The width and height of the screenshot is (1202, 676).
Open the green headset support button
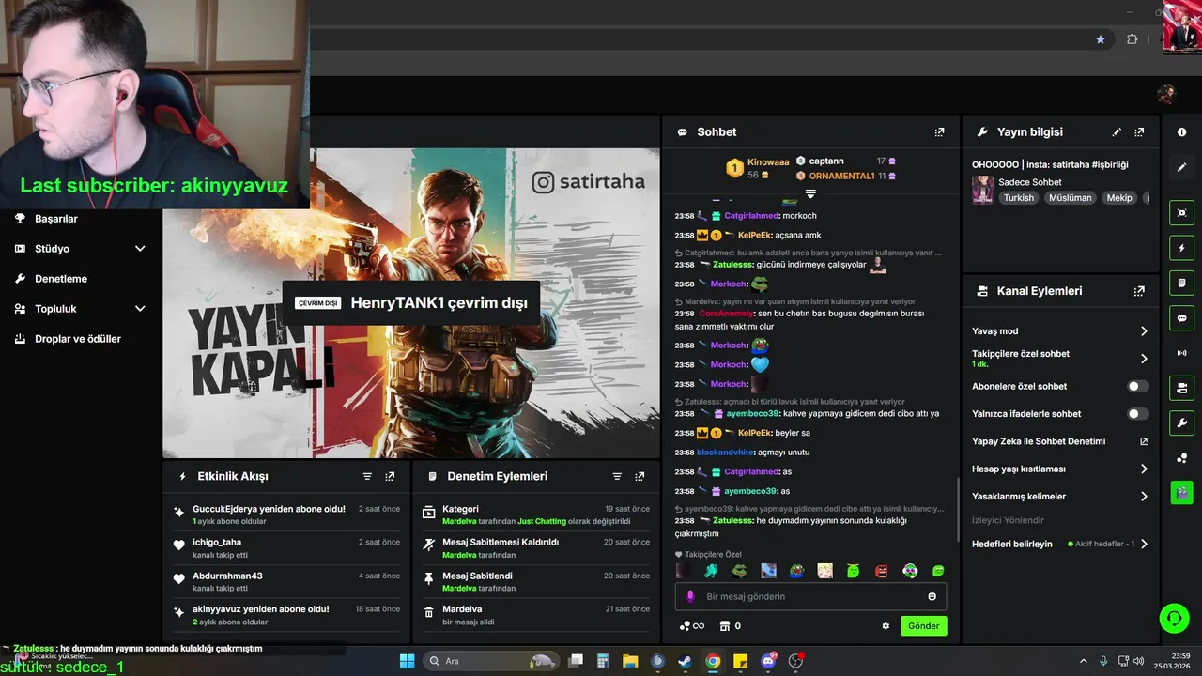pyautogui.click(x=1174, y=618)
